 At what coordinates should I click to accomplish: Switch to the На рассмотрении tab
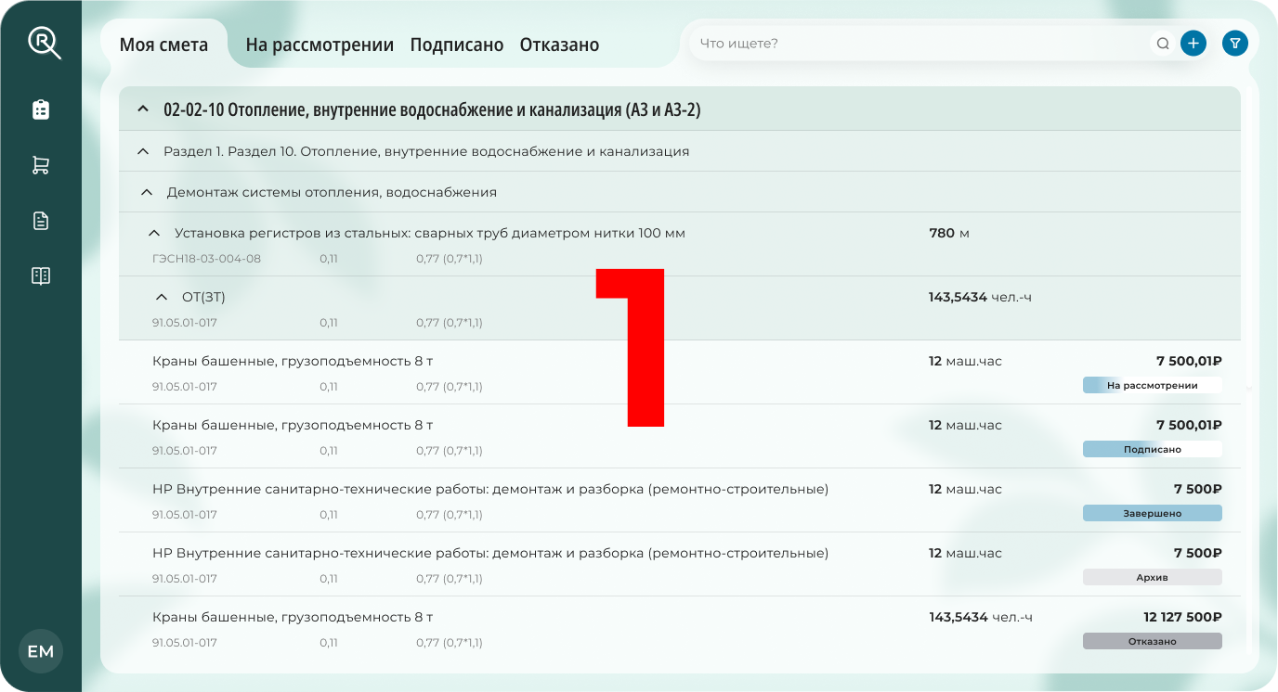319,44
